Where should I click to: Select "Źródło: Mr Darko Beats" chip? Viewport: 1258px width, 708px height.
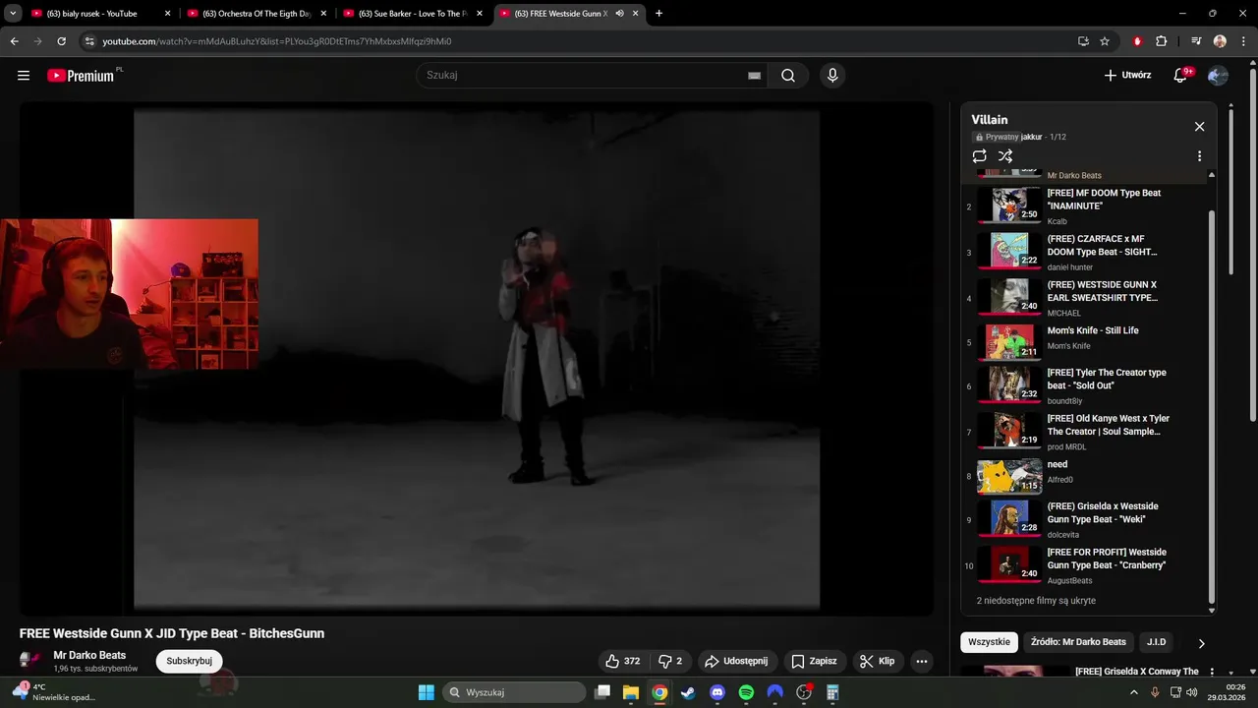[1078, 642]
